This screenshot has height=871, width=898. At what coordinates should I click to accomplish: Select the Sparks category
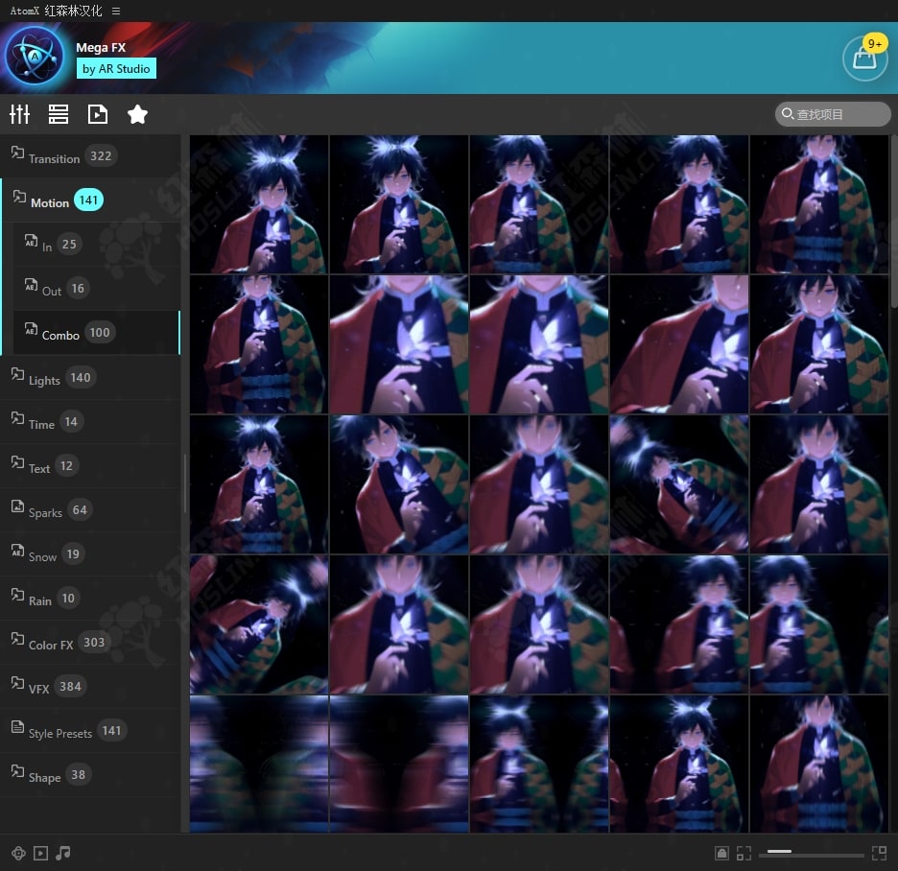[x=90, y=510]
